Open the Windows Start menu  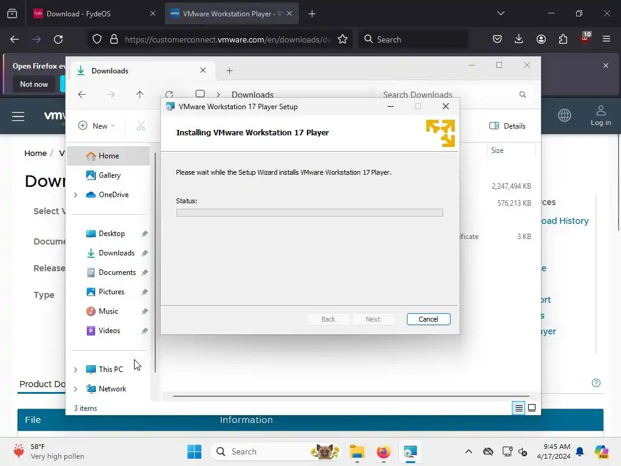[194, 451]
